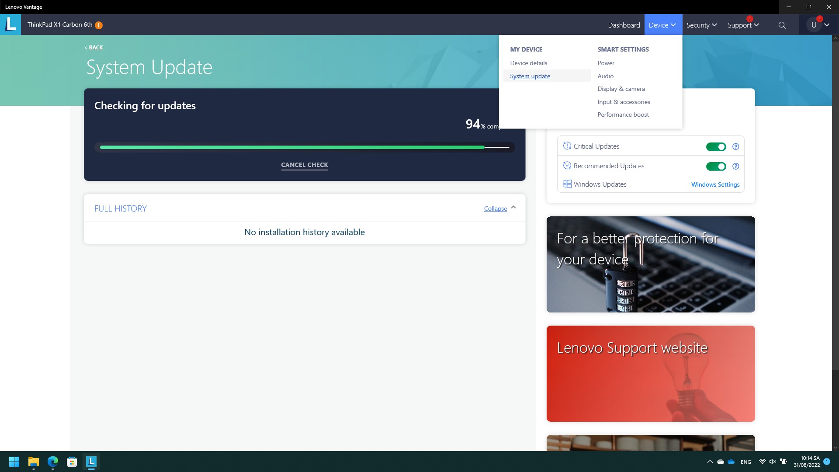This screenshot has height=472, width=839.
Task: Select Device details in menu
Action: (x=528, y=63)
